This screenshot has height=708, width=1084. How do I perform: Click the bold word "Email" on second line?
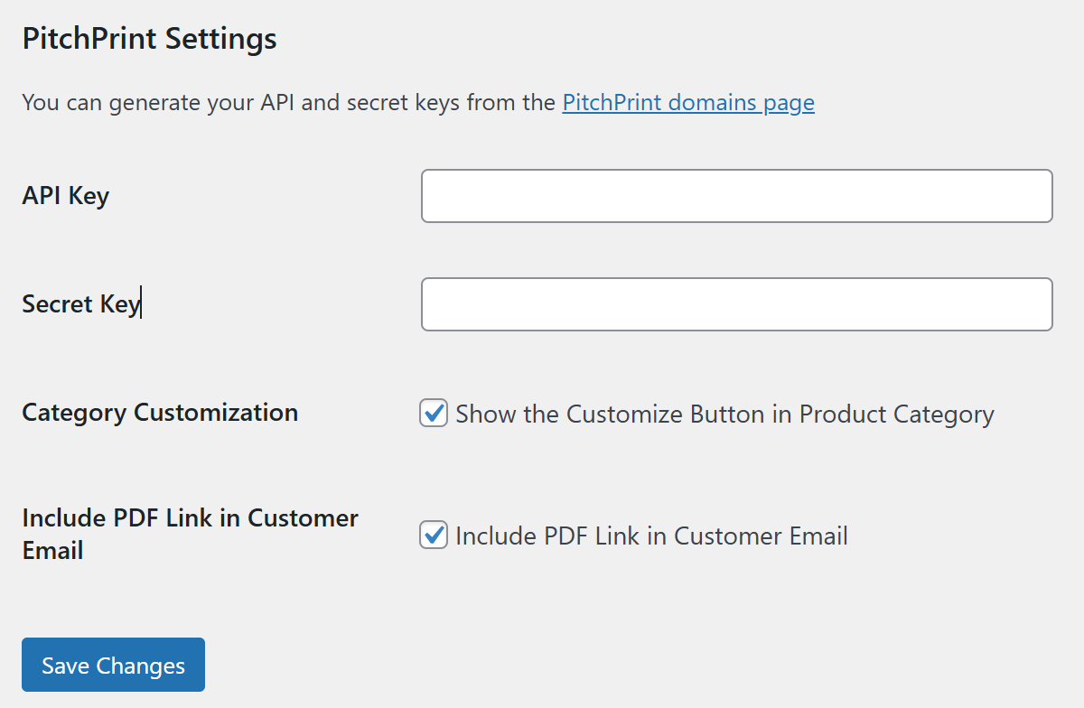tap(52, 551)
